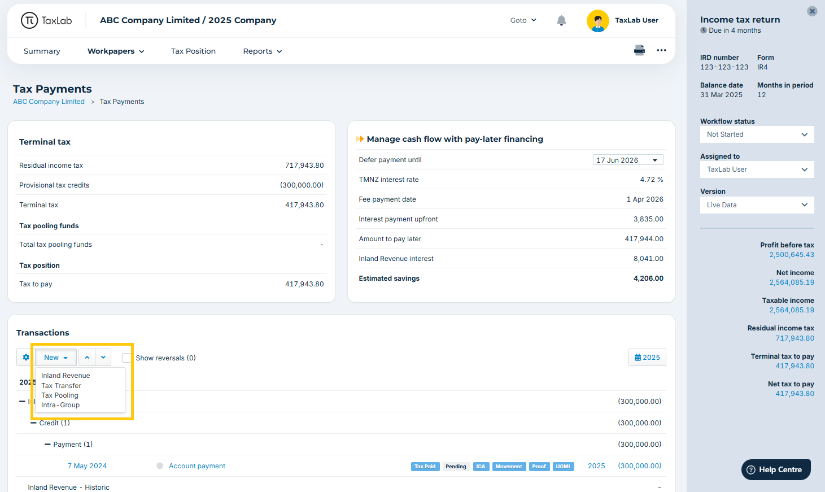The height and width of the screenshot is (492, 825).
Task: Click the Inland Revenue - Historic row
Action: coord(341,487)
